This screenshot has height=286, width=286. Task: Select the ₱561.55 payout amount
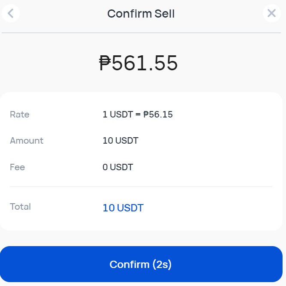tap(138, 63)
